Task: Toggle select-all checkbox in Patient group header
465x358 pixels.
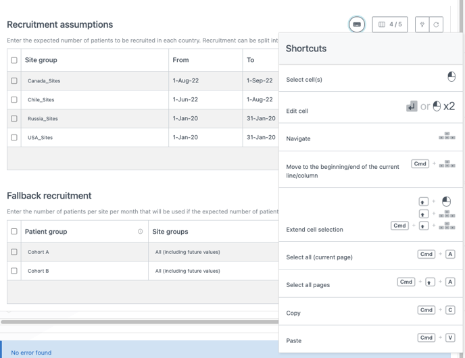Action: (14, 232)
